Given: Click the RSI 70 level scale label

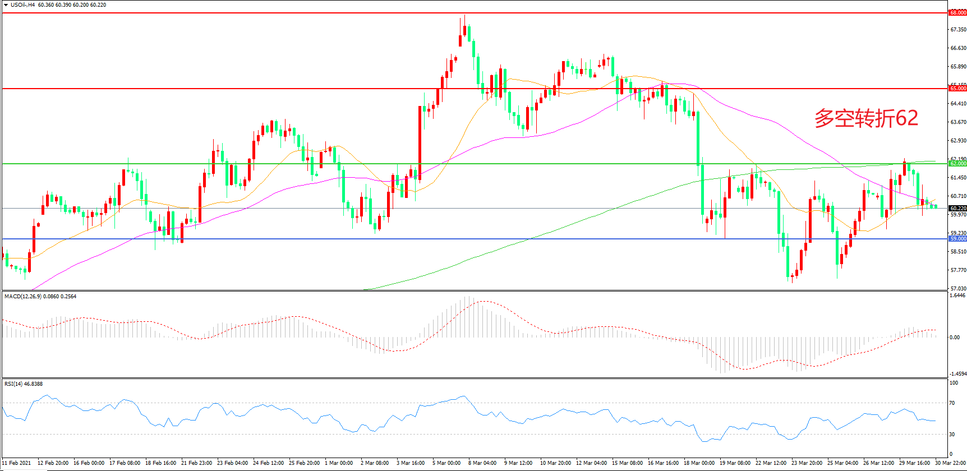Looking at the screenshot, I should [x=952, y=403].
